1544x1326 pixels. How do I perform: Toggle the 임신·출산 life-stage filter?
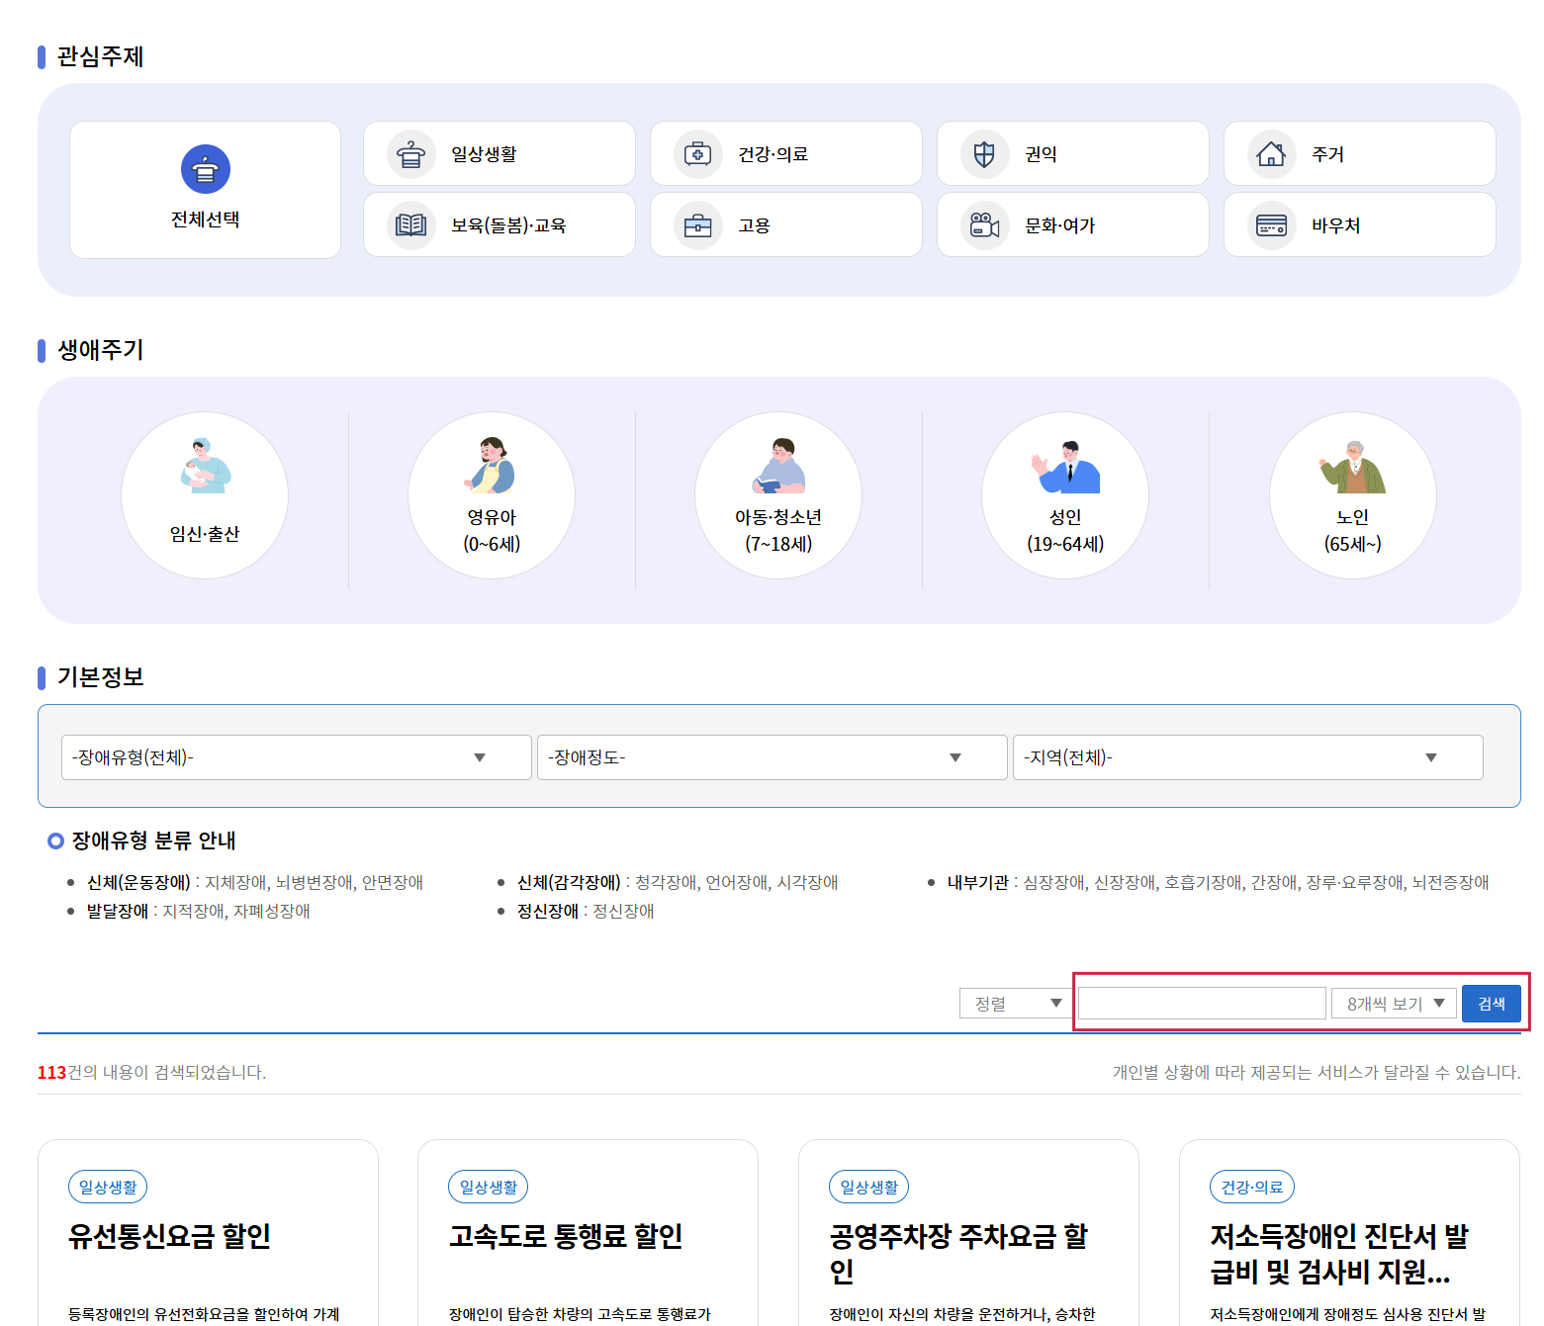tap(205, 495)
